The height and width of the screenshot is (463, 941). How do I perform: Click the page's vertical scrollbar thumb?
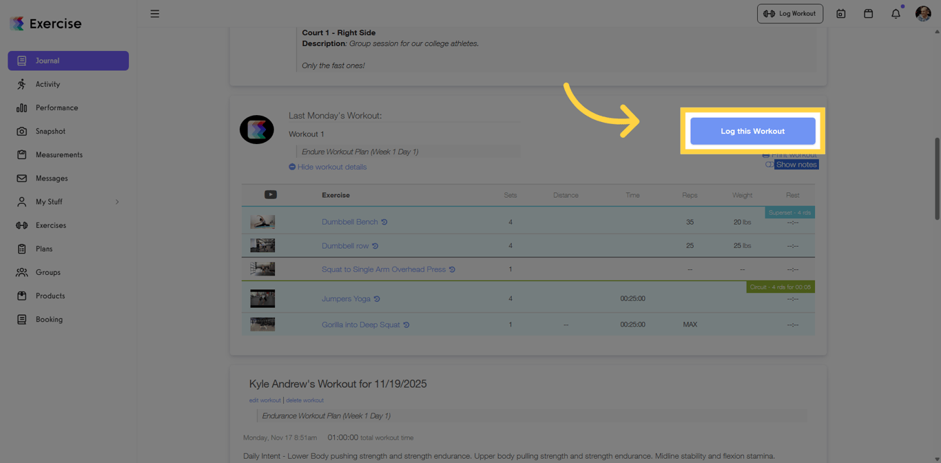(x=937, y=178)
